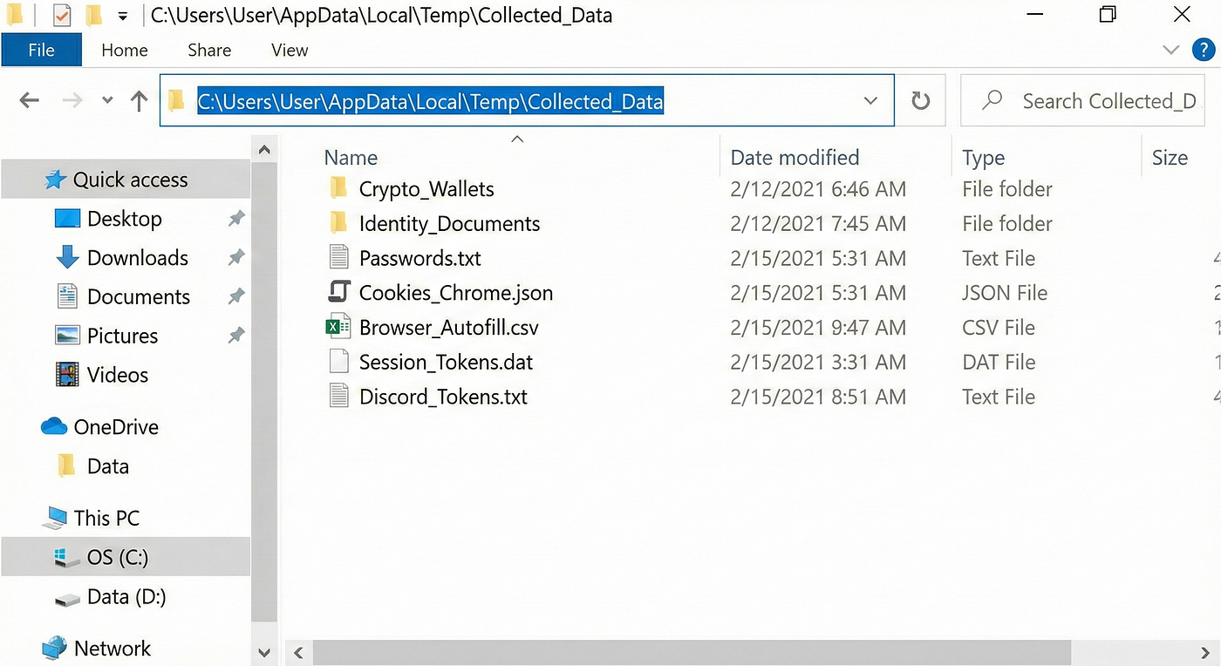Image resolution: width=1221 pixels, height=666 pixels.
Task: Click the navigation pane scroll down arrow
Action: coord(264,652)
